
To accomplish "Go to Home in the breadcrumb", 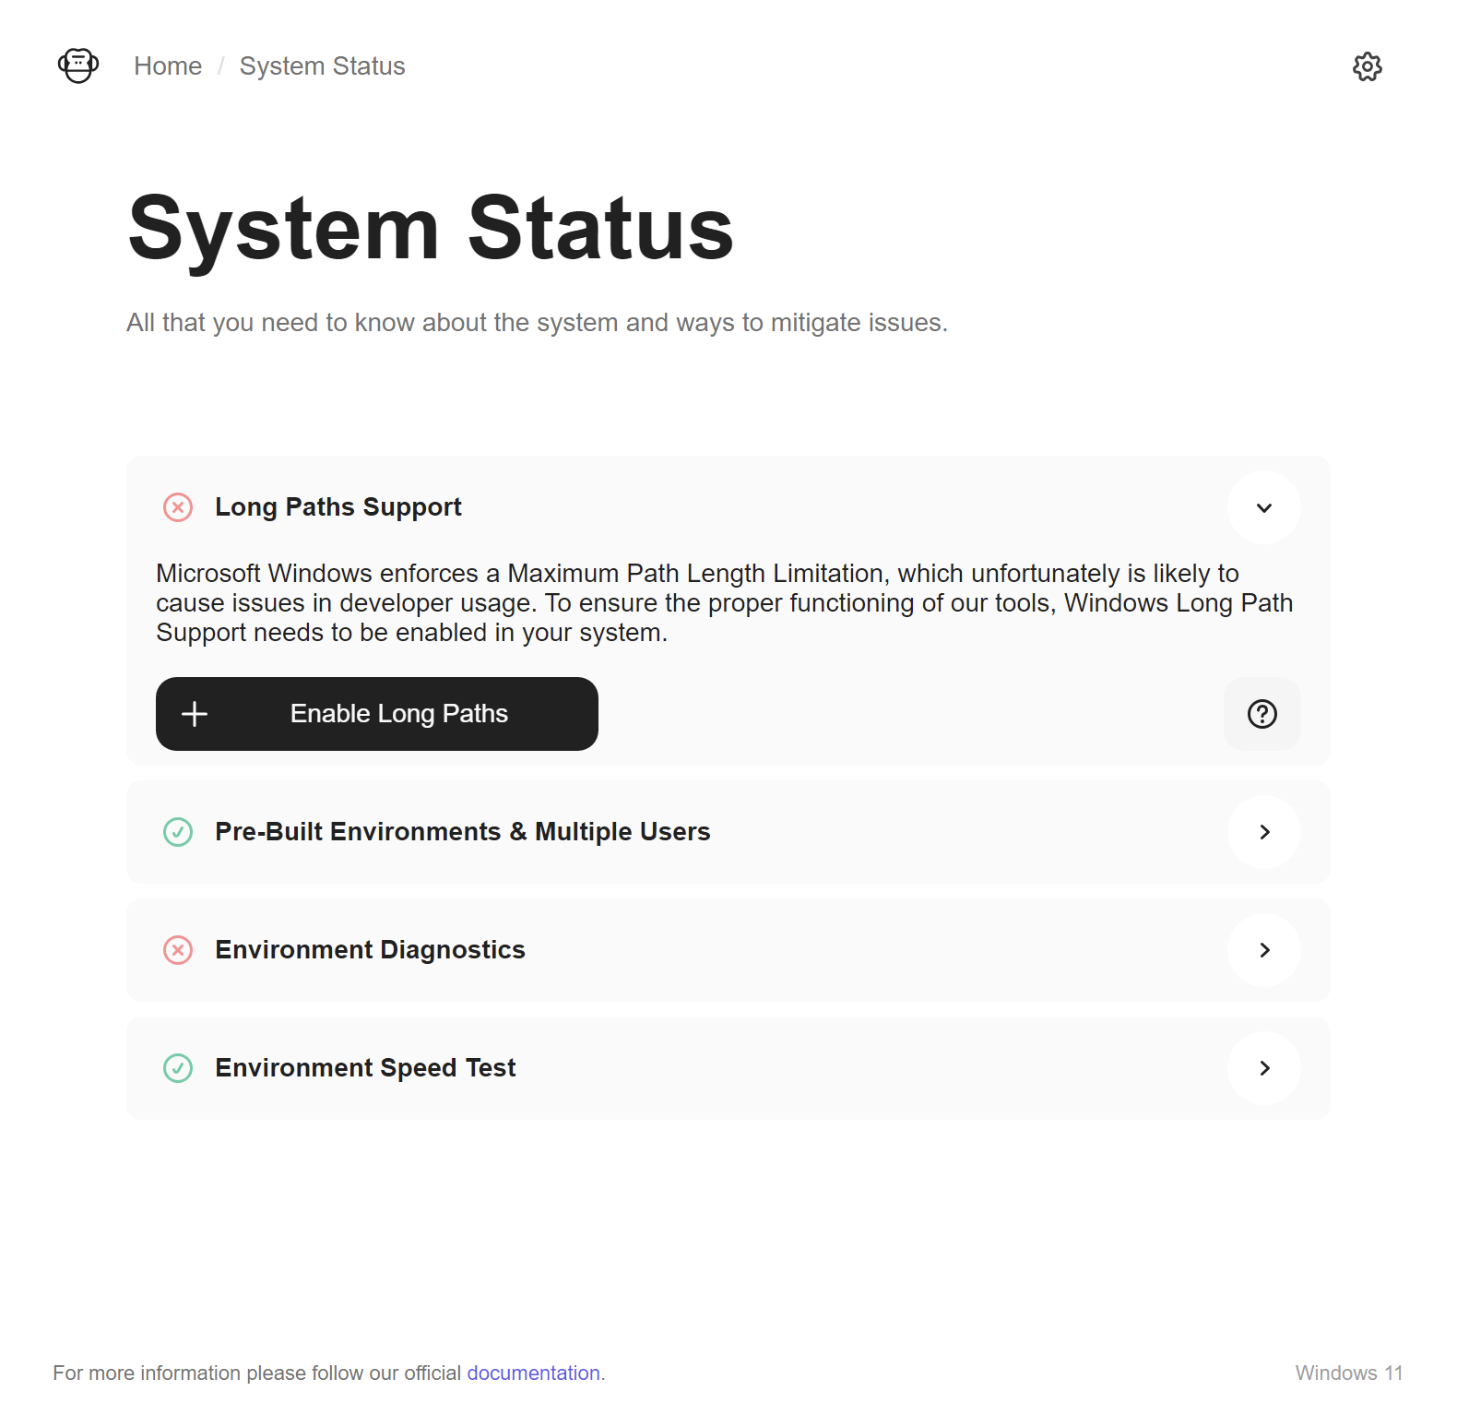I will pyautogui.click(x=168, y=66).
